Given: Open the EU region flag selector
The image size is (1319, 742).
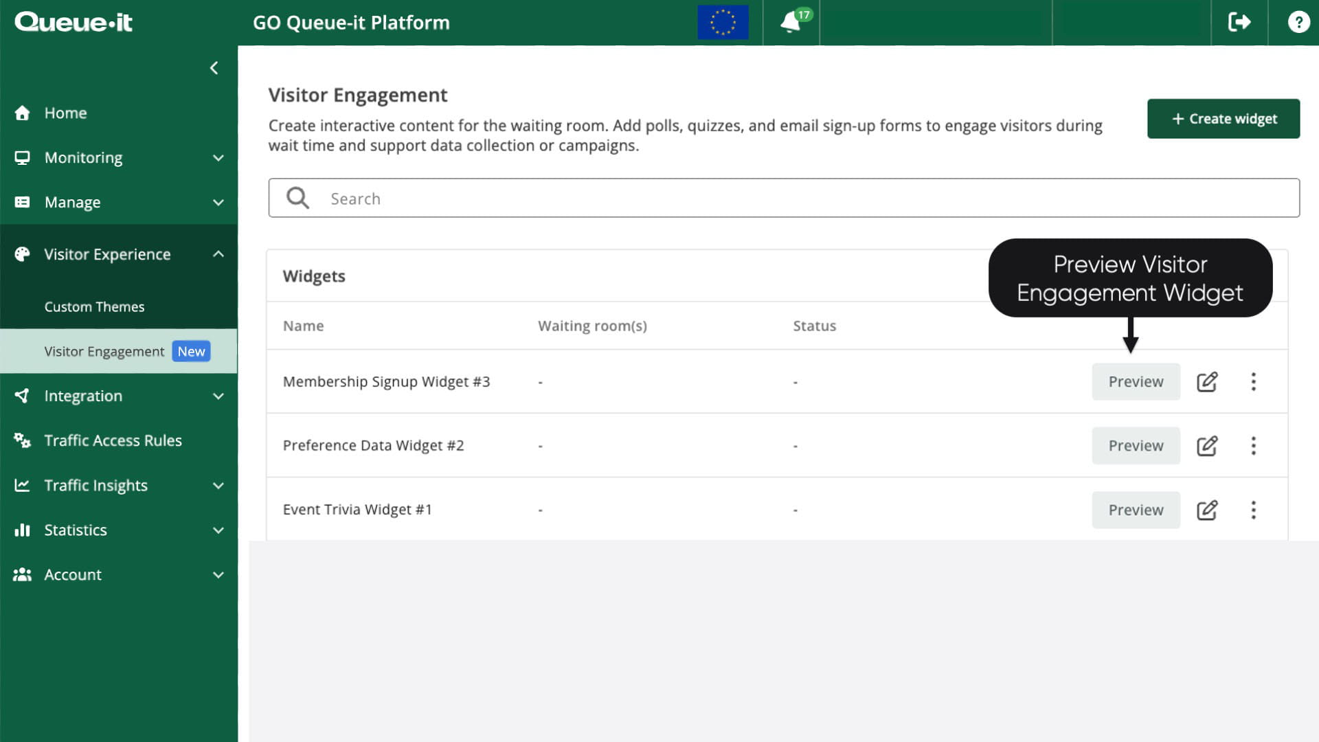Looking at the screenshot, I should click(x=723, y=22).
